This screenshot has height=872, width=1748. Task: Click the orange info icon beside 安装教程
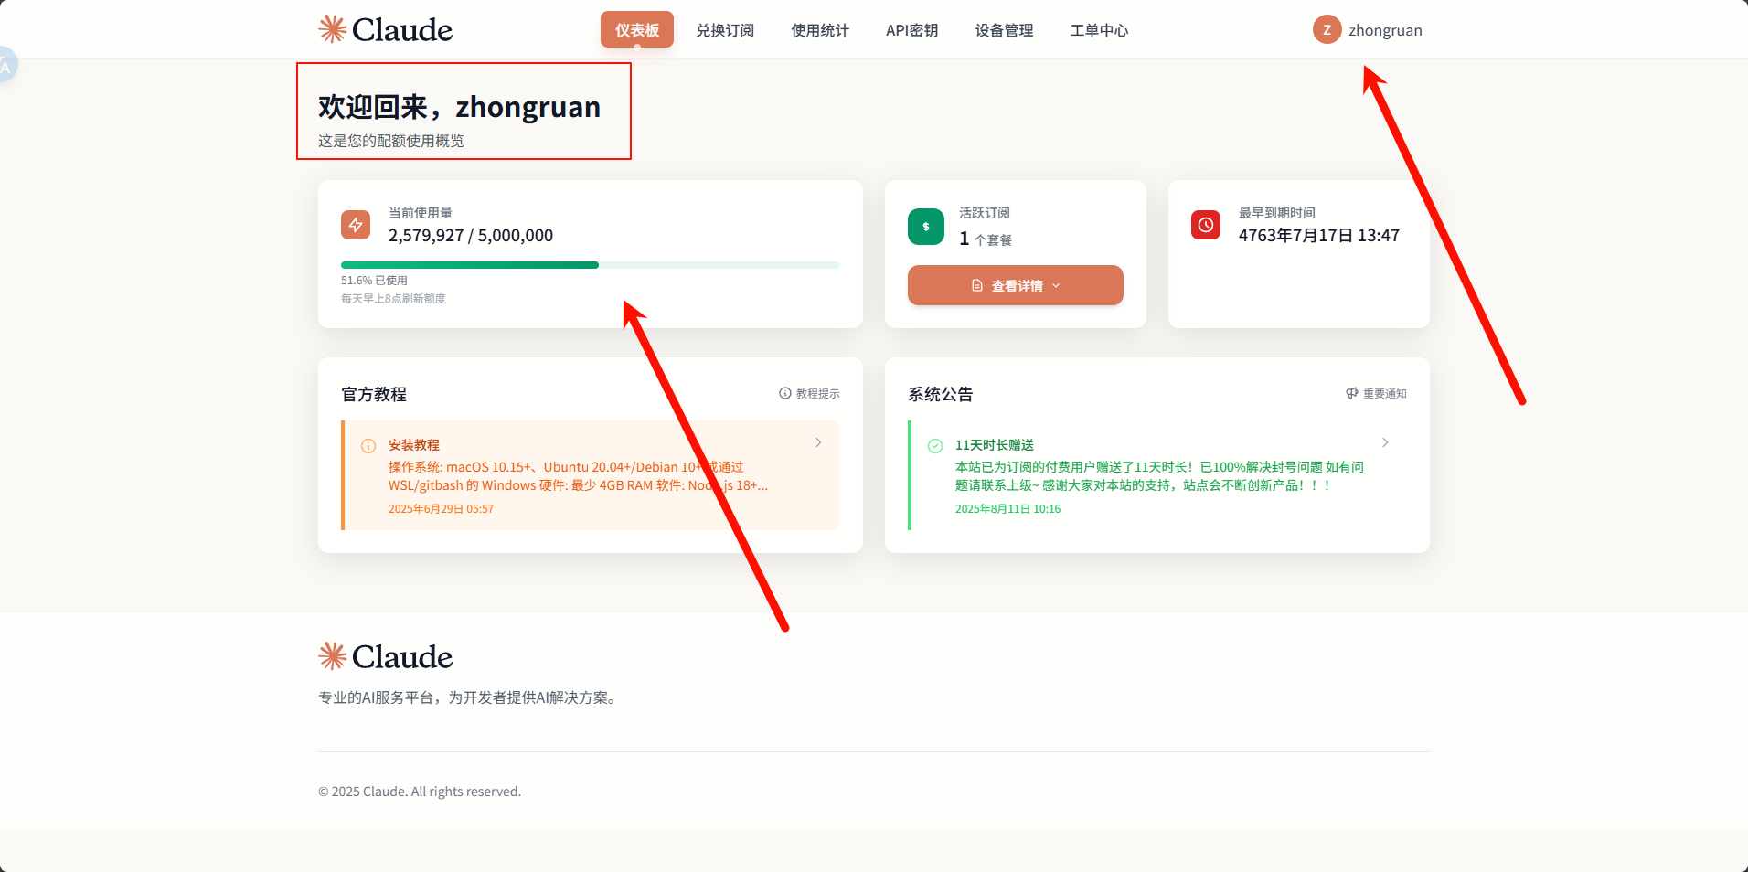(x=368, y=446)
